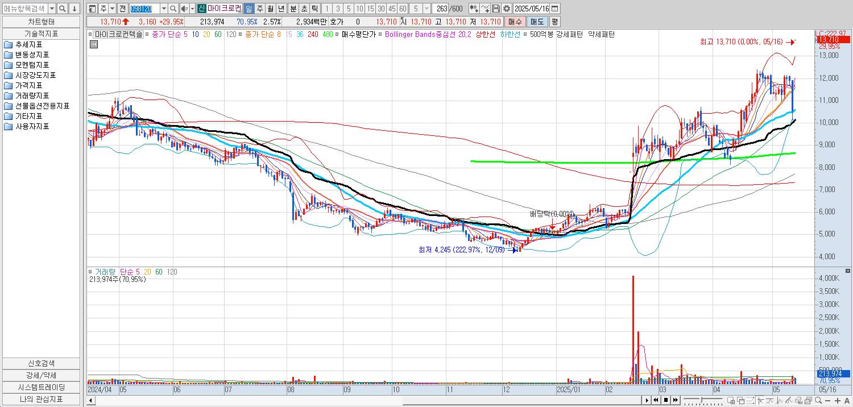Select the 년 yearly chart period
The height and width of the screenshot is (407, 853).
pos(281,9)
